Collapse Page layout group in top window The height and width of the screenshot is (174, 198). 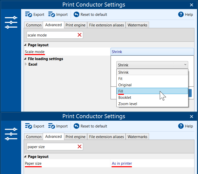tap(25, 45)
